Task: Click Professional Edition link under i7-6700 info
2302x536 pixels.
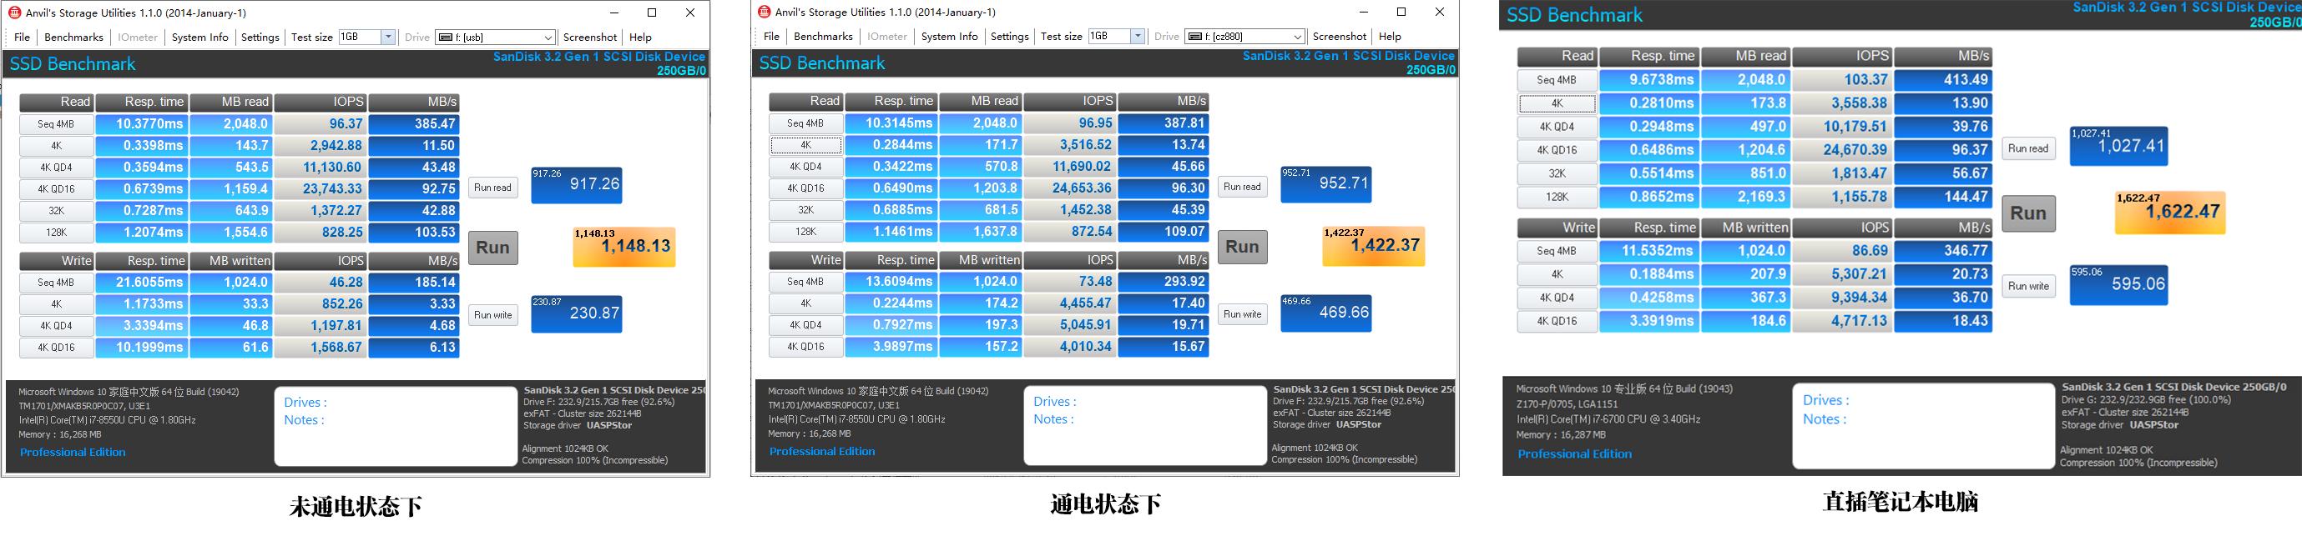Action: pyautogui.click(x=1574, y=454)
